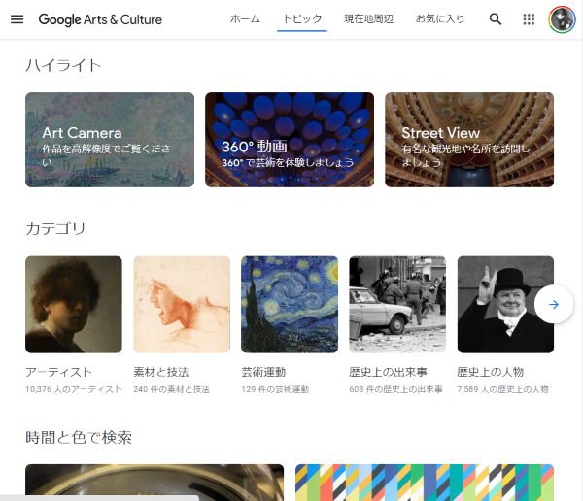This screenshot has width=583, height=501.
Task: Open the 360° 動画 highlight card
Action: 290,140
